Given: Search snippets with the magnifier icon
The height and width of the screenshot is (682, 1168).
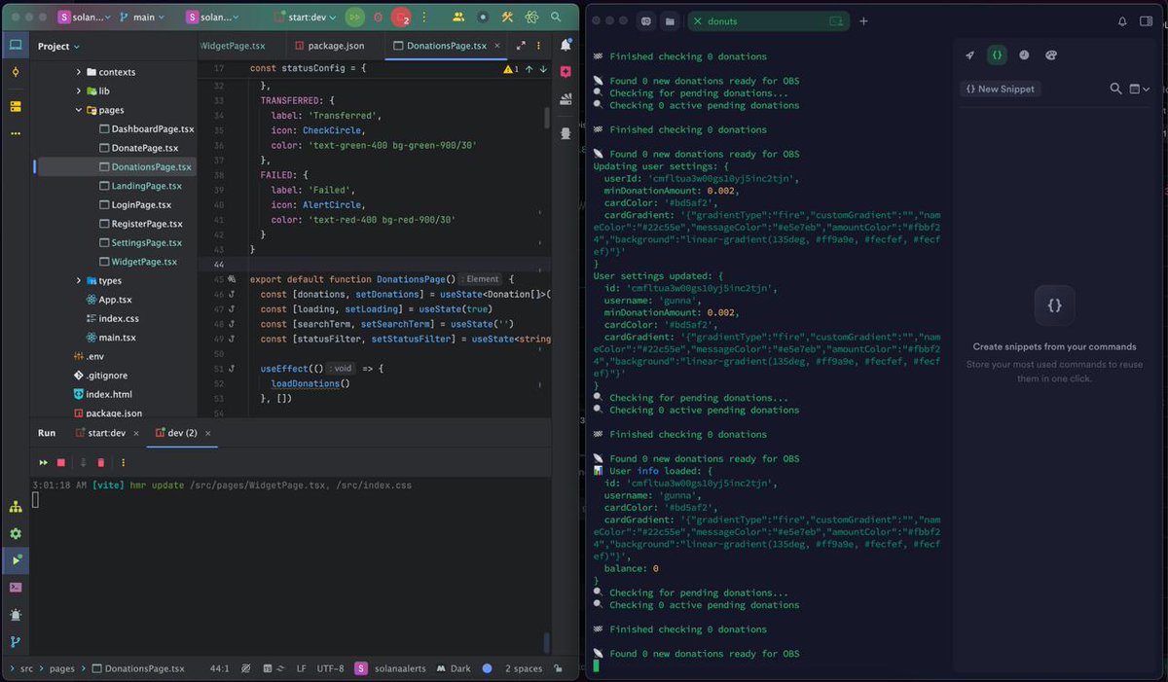Looking at the screenshot, I should point(1116,89).
